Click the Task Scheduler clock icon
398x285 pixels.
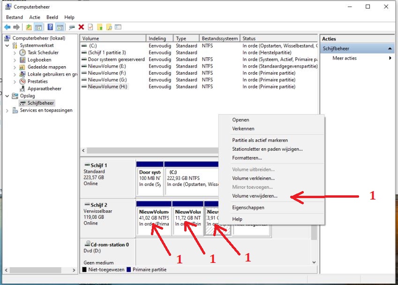(23, 53)
